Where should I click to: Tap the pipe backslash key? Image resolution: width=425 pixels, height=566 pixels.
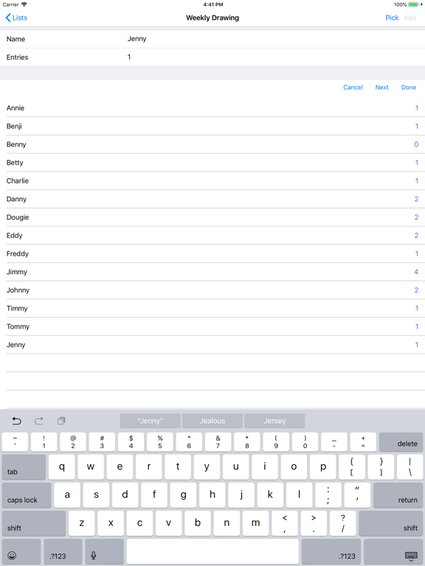pyautogui.click(x=410, y=467)
